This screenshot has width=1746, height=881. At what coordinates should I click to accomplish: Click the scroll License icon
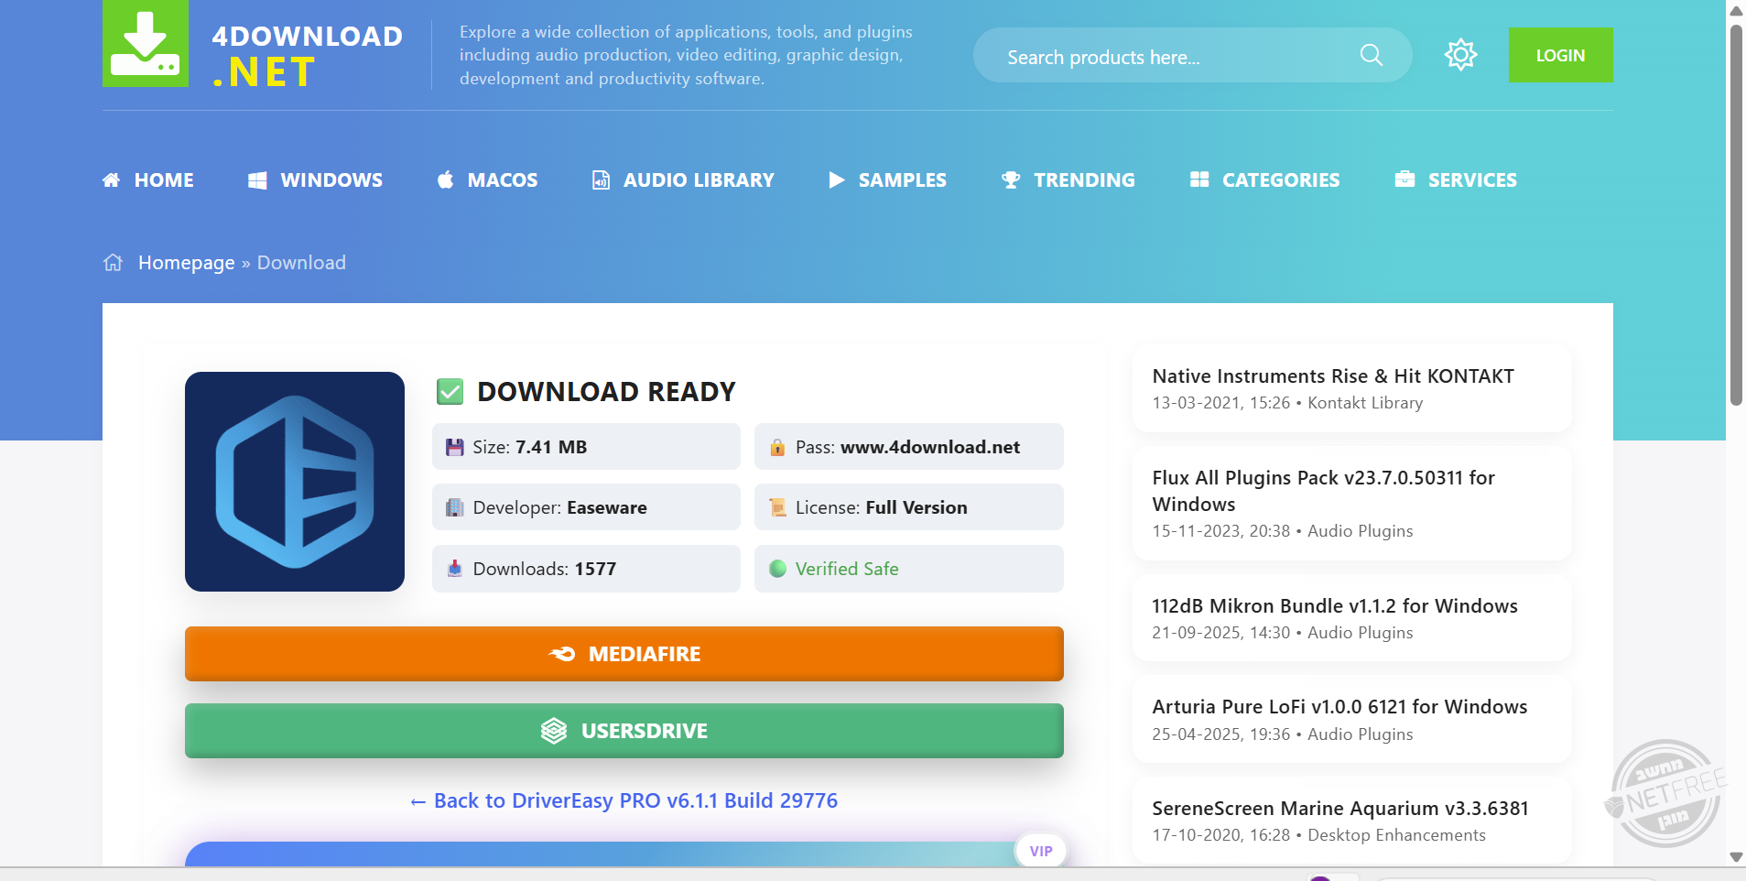click(x=777, y=507)
